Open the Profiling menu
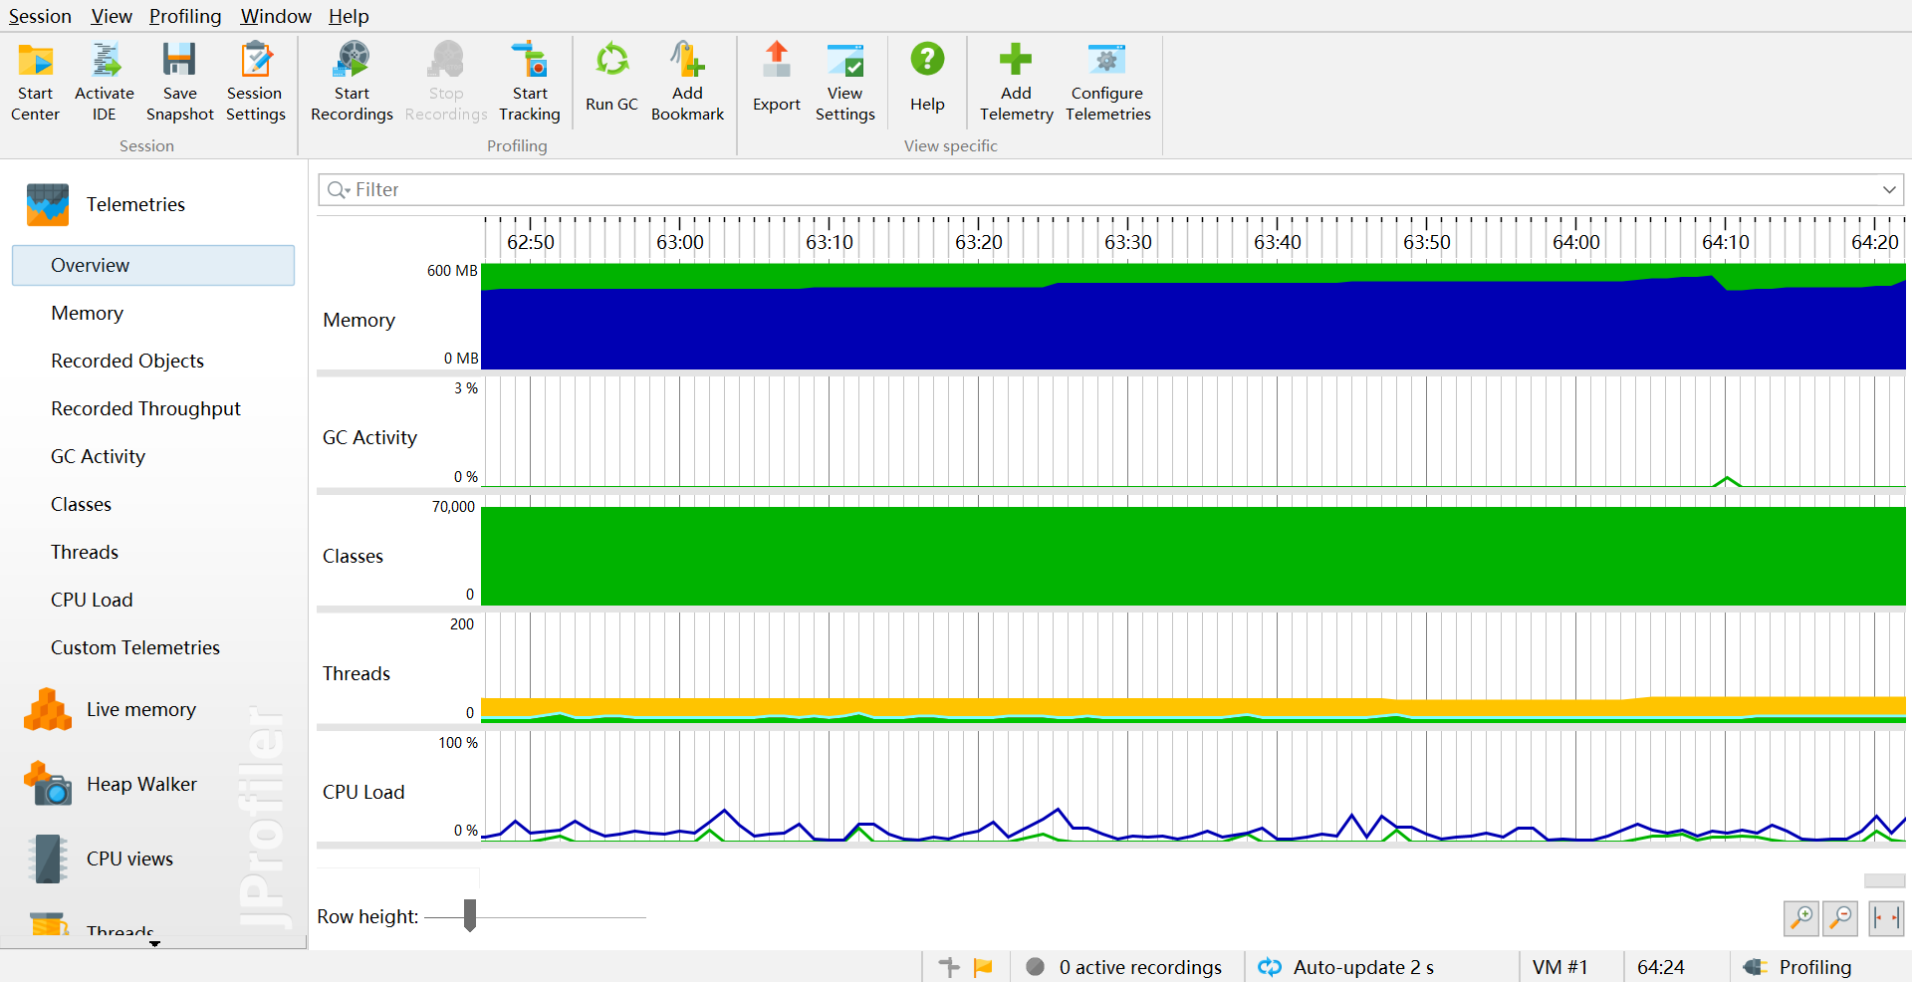Screen dimensions: 1912x982 pyautogui.click(x=185, y=16)
